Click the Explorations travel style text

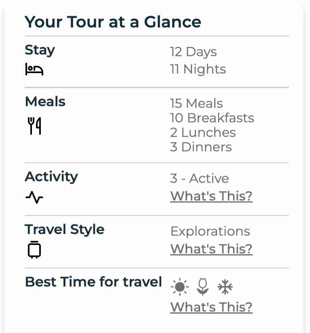point(210,231)
